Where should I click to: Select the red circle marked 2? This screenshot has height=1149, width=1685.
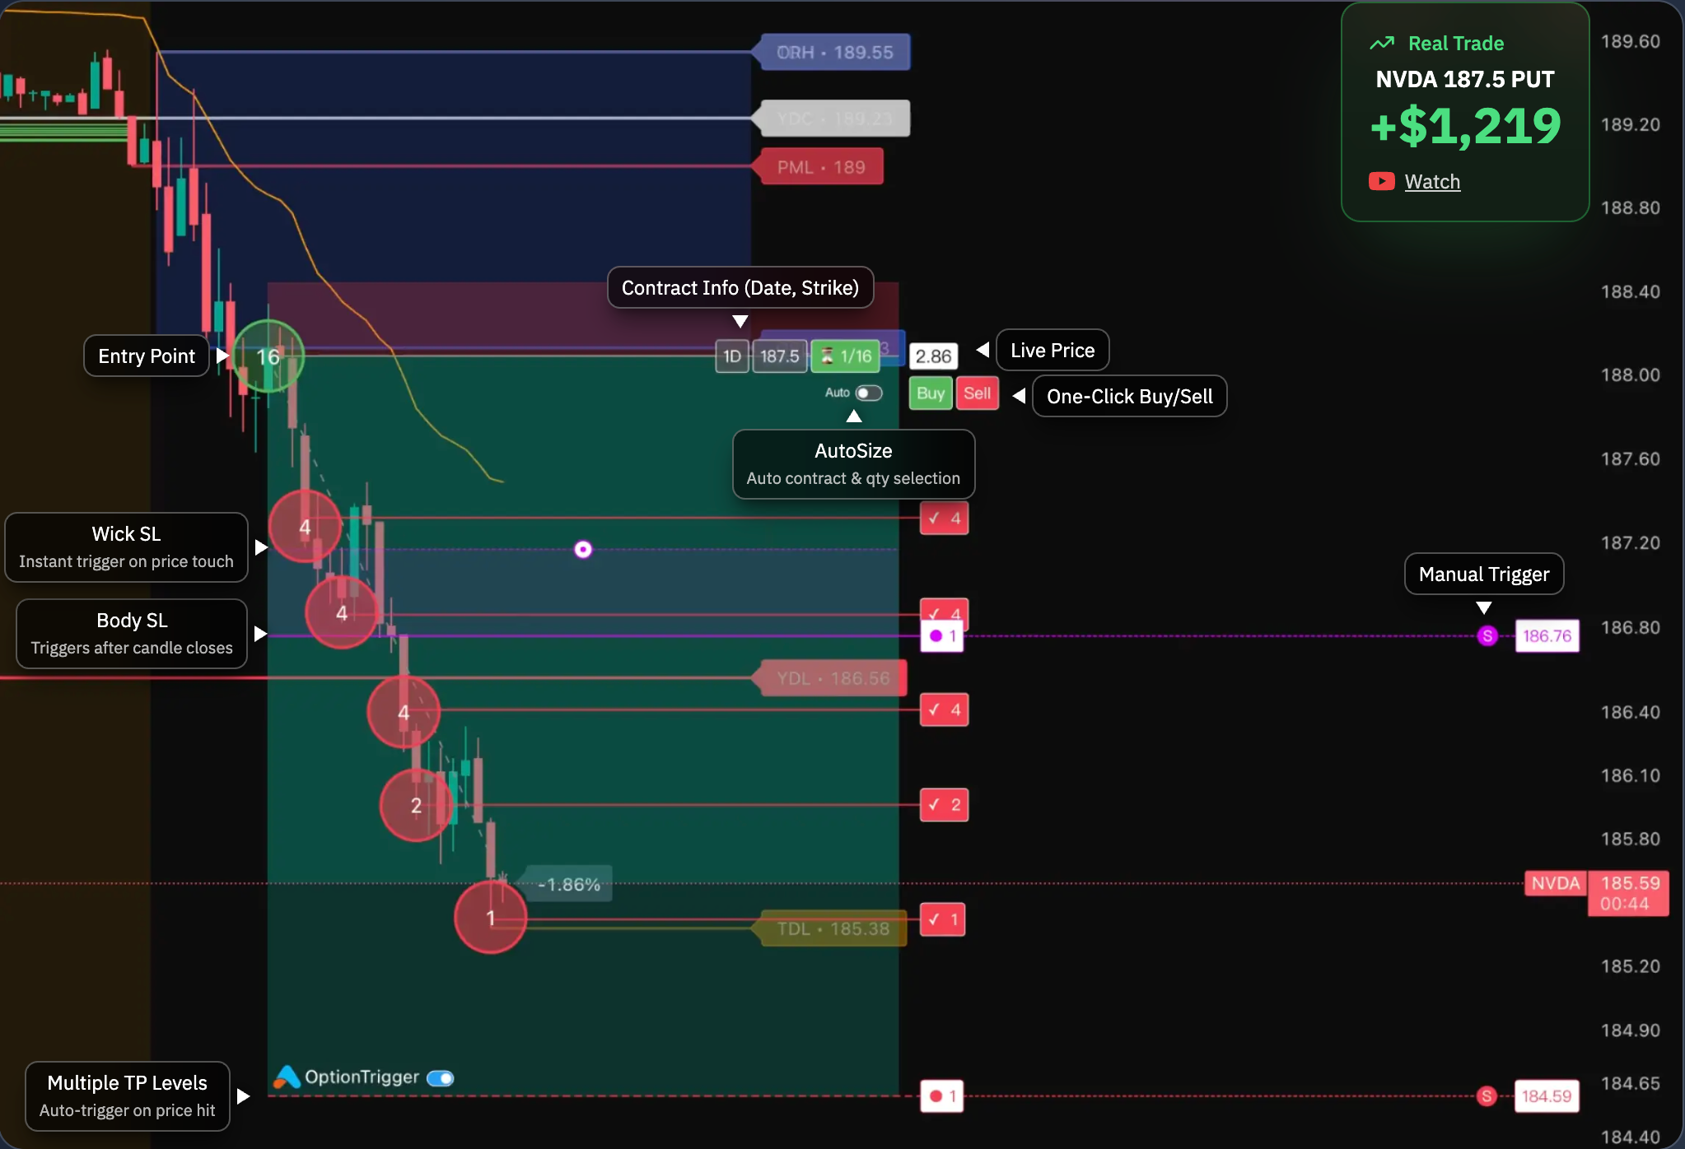pos(416,805)
